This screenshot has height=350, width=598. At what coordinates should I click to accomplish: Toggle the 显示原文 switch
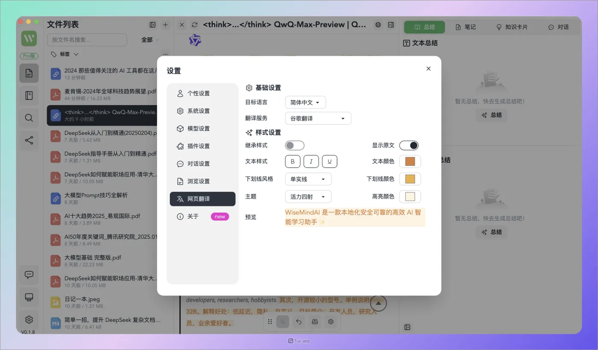point(409,145)
